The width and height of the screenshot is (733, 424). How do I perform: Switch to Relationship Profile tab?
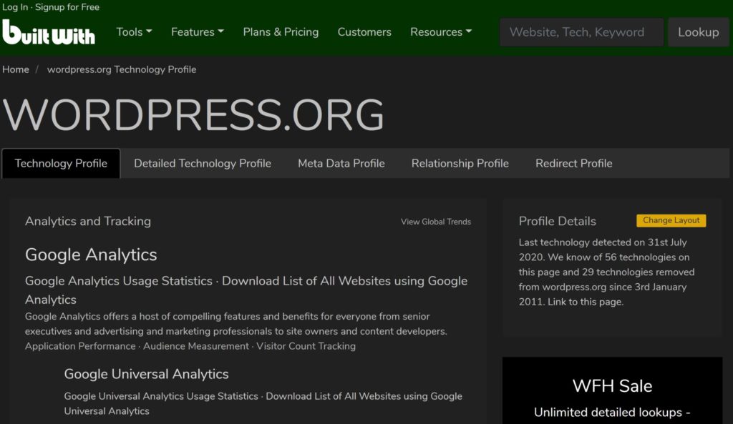(460, 164)
